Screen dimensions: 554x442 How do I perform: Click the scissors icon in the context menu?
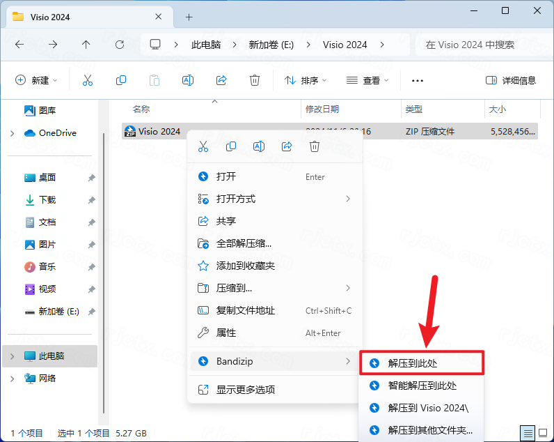pyautogui.click(x=203, y=146)
